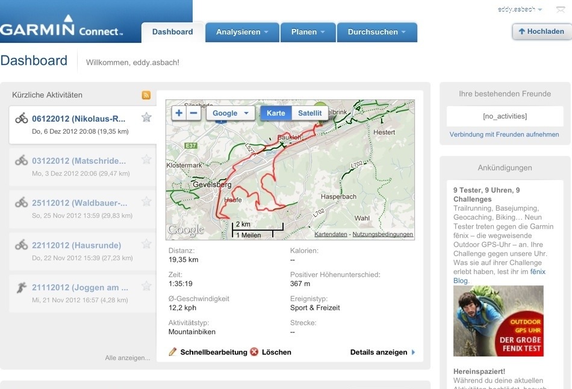Select the 22112012 (Hausrunde) activity

point(76,245)
